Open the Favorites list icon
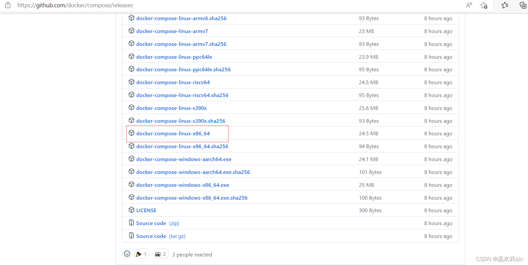Image resolution: width=528 pixels, height=265 pixels. [505, 5]
